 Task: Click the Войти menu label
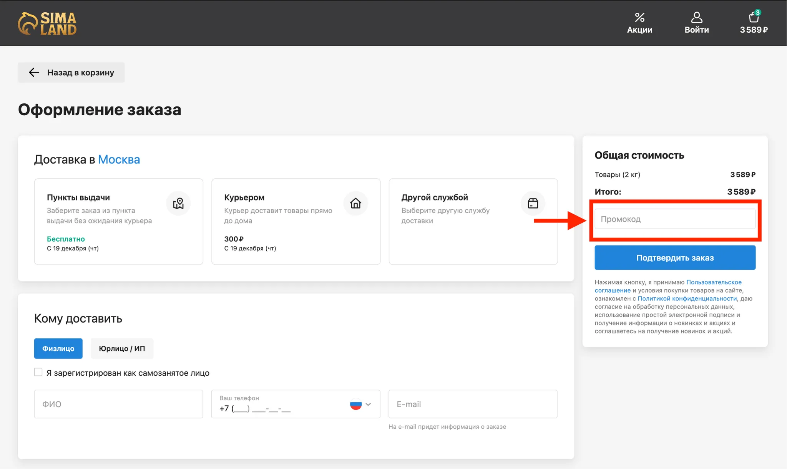pyautogui.click(x=697, y=30)
